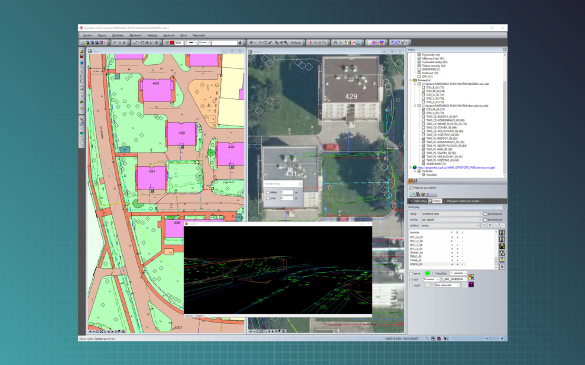The width and height of the screenshot is (585, 365).
Task: Click the Atributy toolbar button
Action: pos(296,43)
